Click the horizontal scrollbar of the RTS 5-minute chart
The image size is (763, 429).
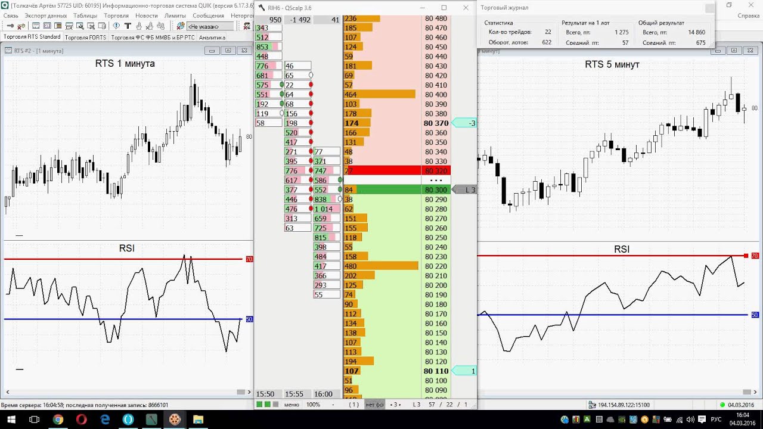tap(618, 391)
